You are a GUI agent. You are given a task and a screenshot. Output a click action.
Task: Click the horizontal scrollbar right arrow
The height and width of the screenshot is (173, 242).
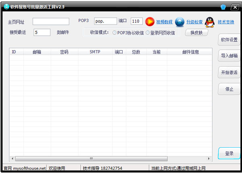point(209,159)
